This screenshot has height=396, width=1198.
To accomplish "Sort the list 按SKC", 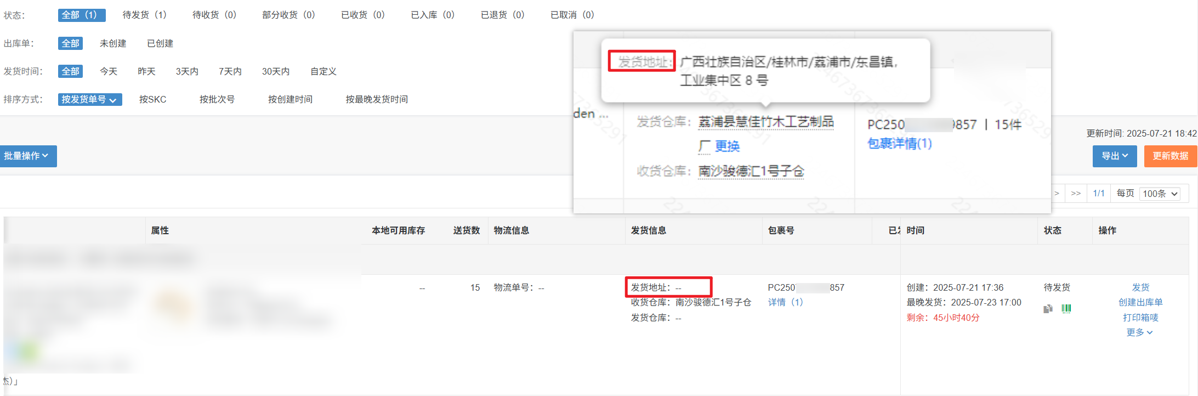I will coord(152,99).
